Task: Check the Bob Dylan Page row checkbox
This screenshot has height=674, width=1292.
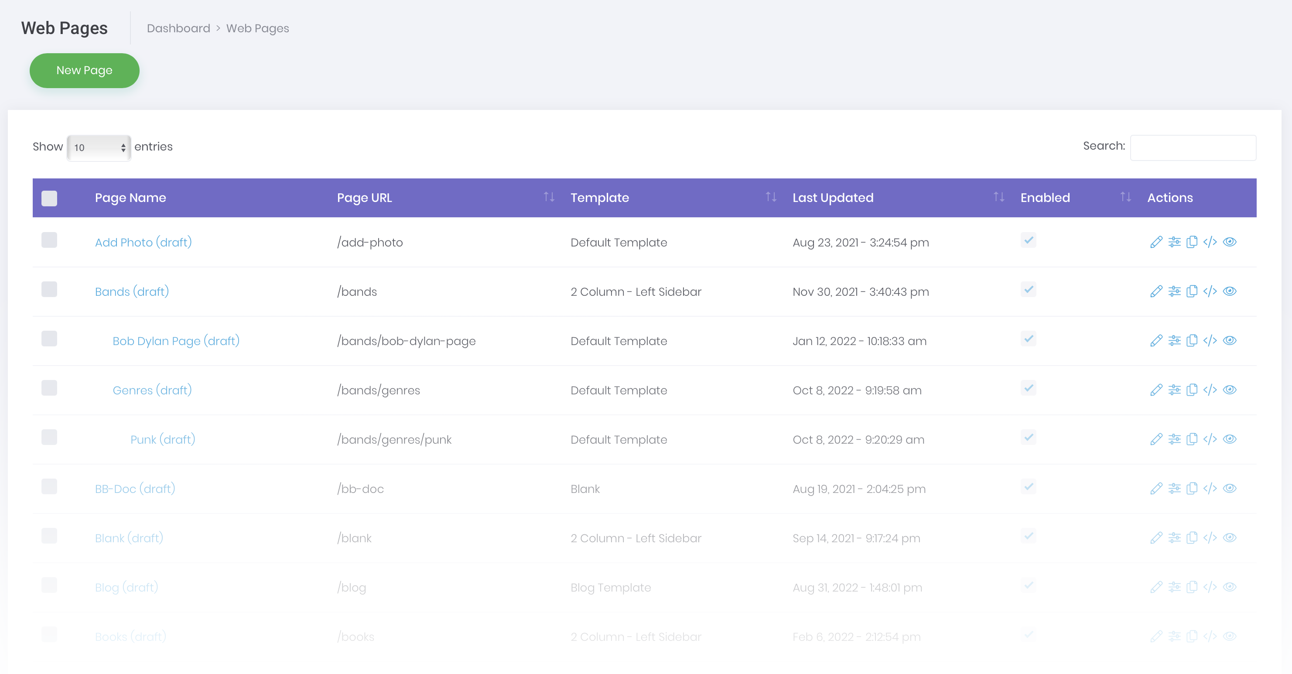Action: [49, 339]
